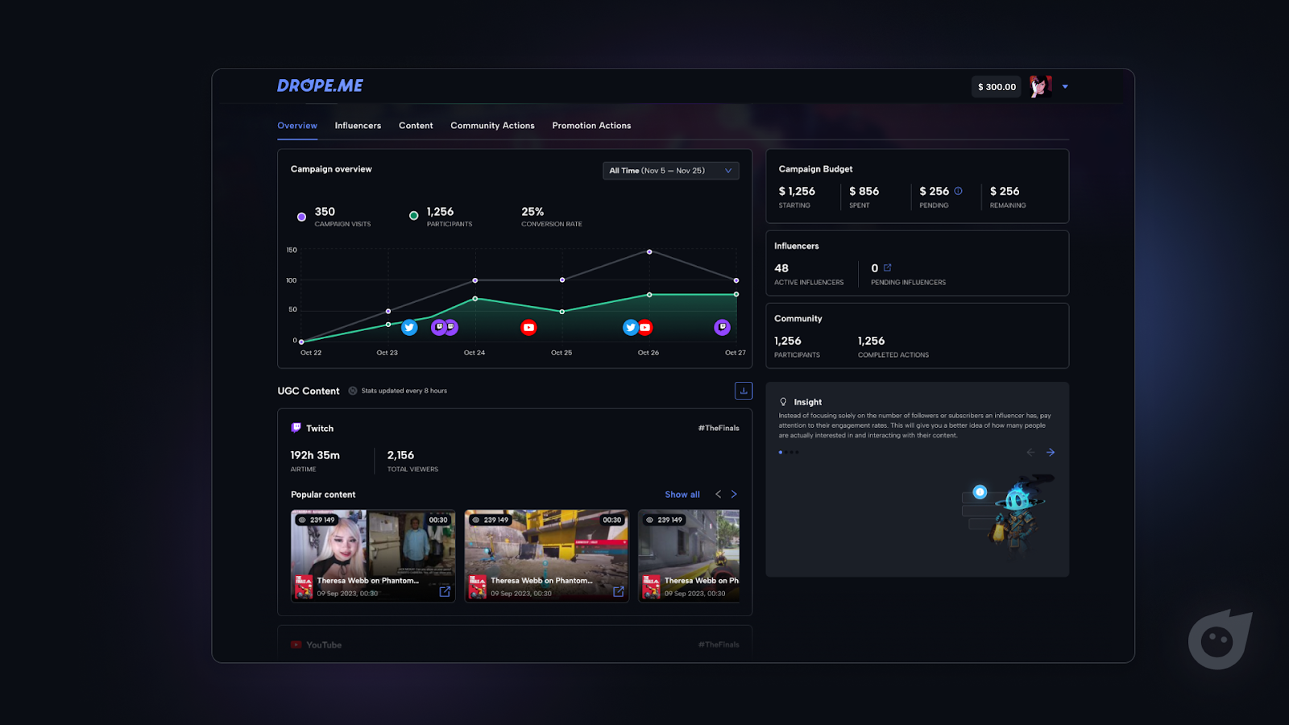The width and height of the screenshot is (1289, 725).
Task: Click the DROPE.ME logo
Action: [320, 85]
